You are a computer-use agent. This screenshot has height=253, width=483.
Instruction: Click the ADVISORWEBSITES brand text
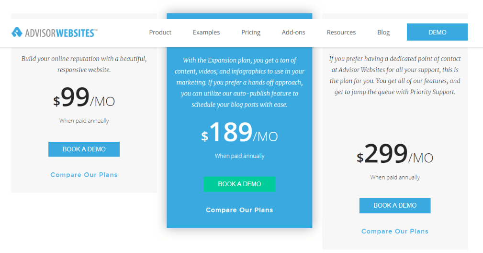click(x=61, y=33)
